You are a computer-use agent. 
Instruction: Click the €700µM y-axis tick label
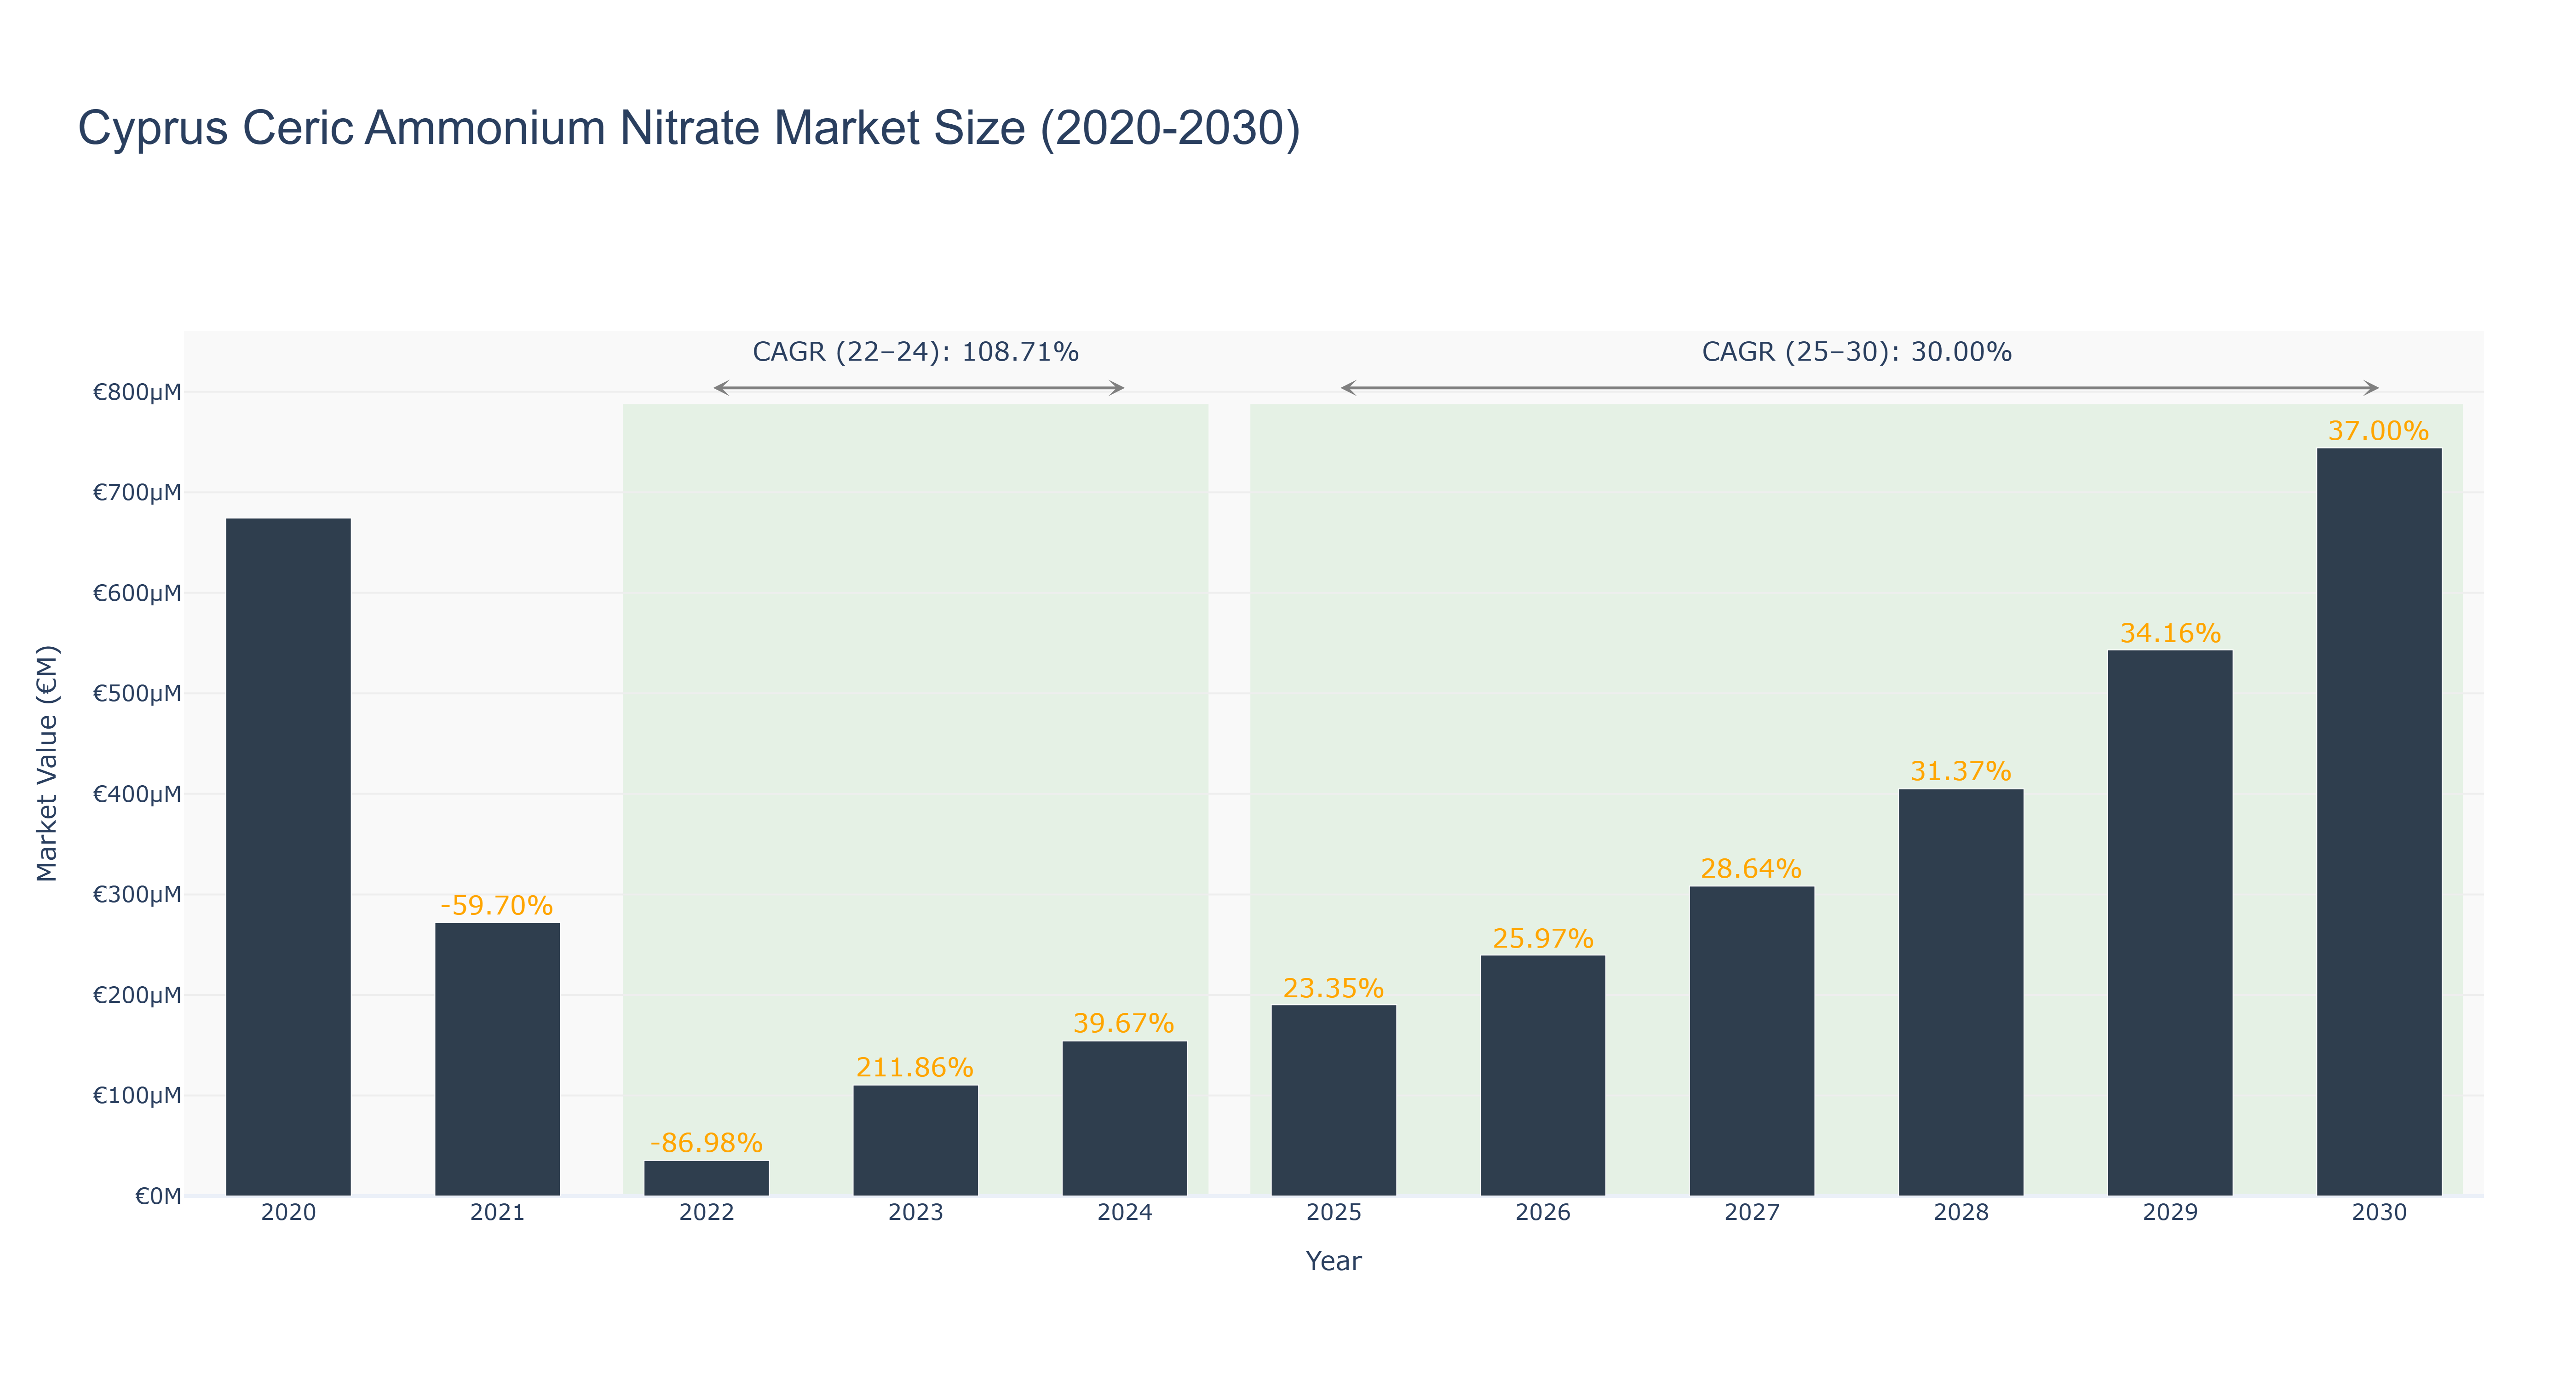click(137, 492)
